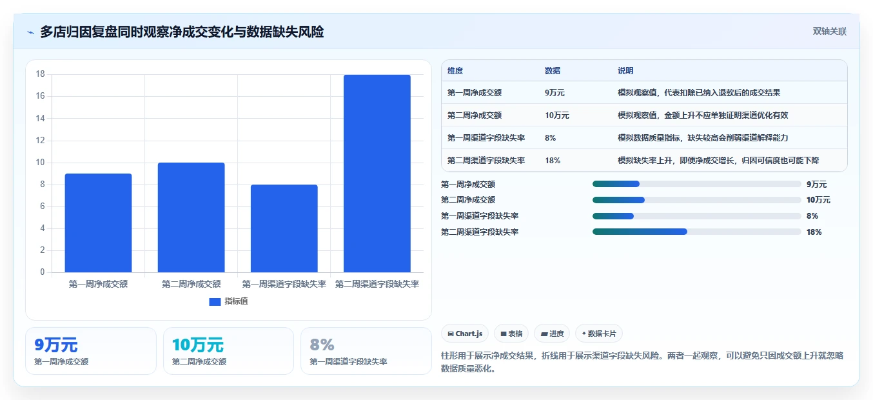Click the 第一周渠道字段缺失率 chart bar
This screenshot has height=400, width=873.
(284, 228)
